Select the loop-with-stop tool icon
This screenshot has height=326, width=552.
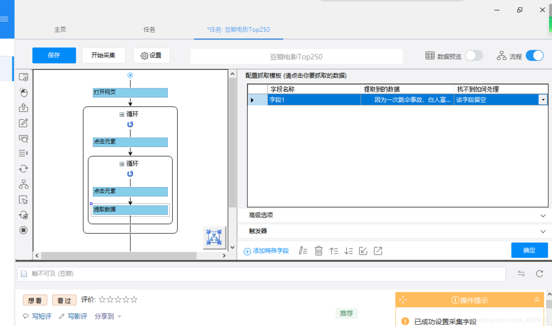click(23, 215)
